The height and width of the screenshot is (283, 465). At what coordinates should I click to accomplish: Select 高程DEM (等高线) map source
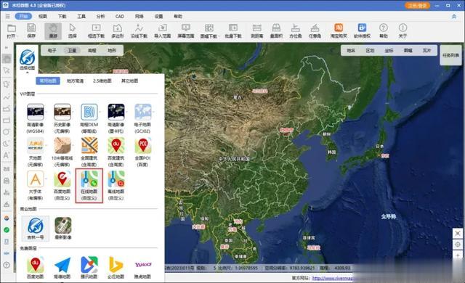tap(89, 118)
